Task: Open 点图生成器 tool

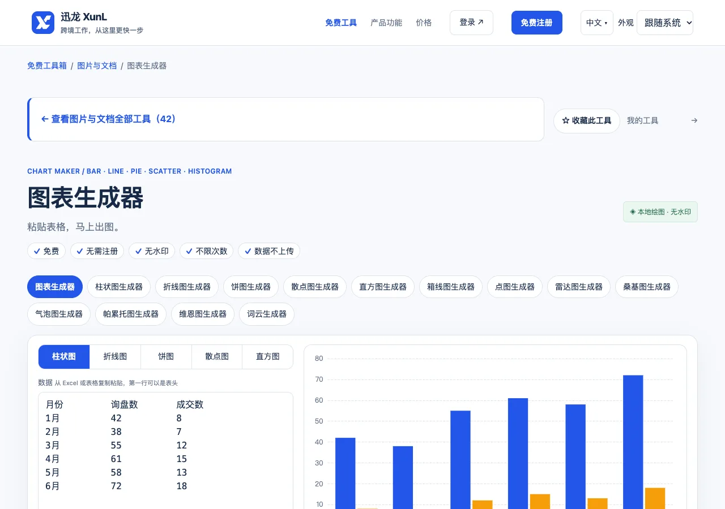Action: pos(515,287)
